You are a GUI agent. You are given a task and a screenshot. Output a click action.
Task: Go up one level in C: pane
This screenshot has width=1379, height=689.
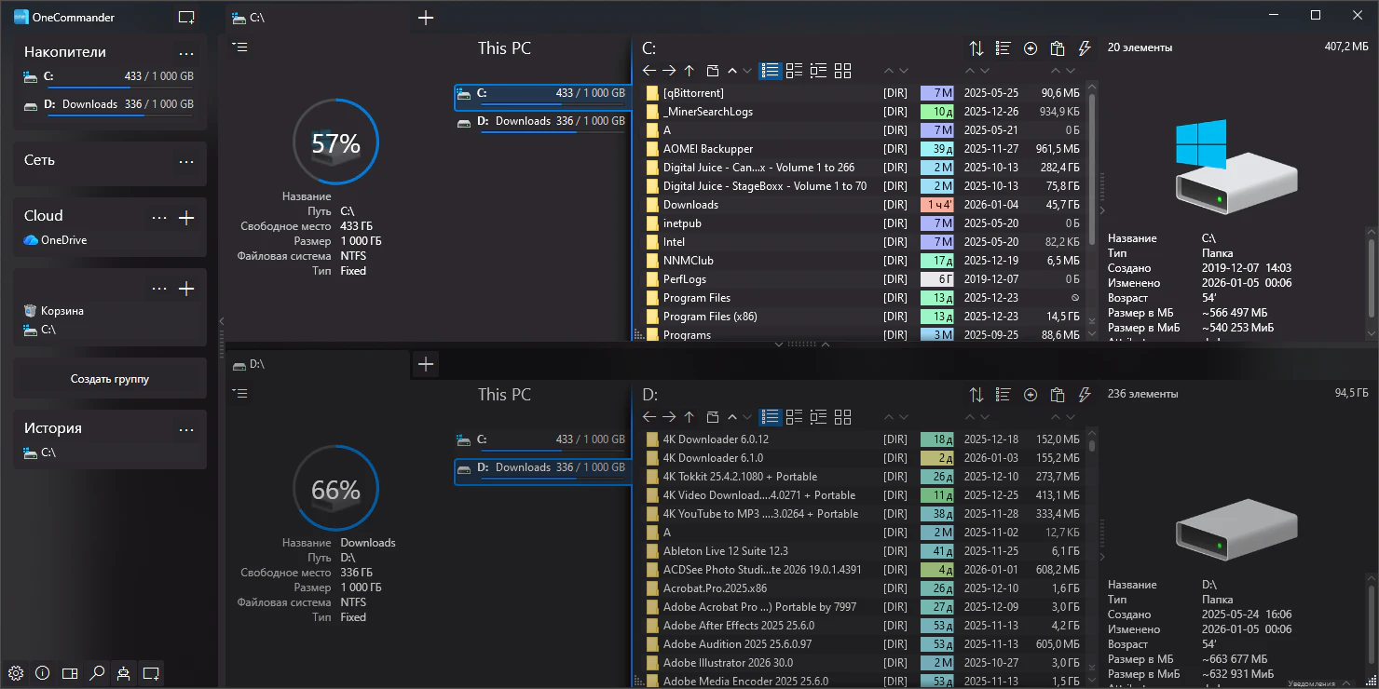[x=689, y=71]
